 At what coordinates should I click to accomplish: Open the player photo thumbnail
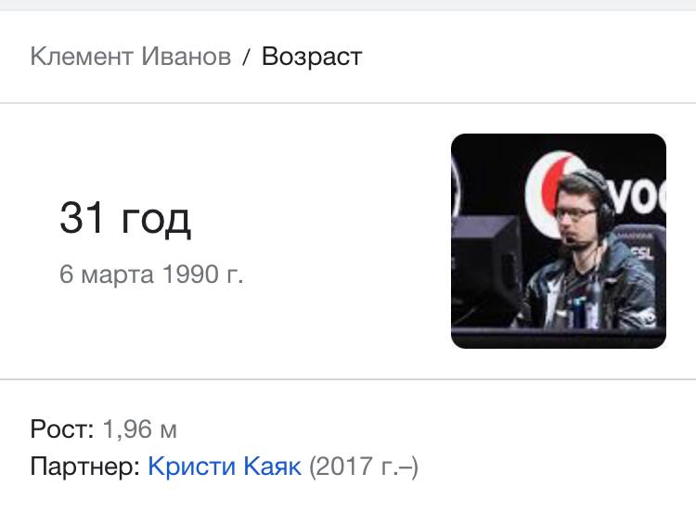(559, 240)
